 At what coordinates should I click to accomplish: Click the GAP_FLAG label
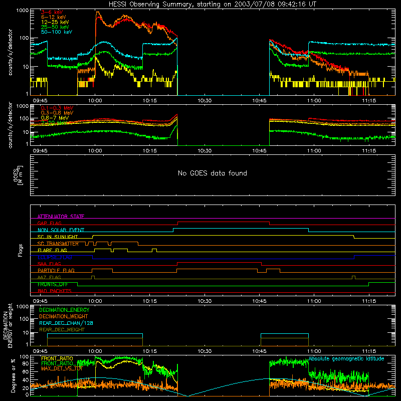click(49, 223)
